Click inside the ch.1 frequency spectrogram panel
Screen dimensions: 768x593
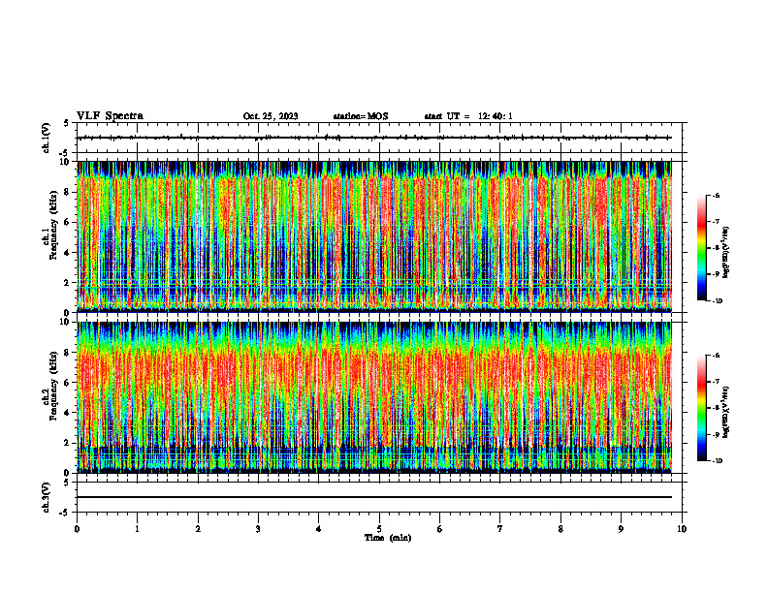click(x=374, y=236)
